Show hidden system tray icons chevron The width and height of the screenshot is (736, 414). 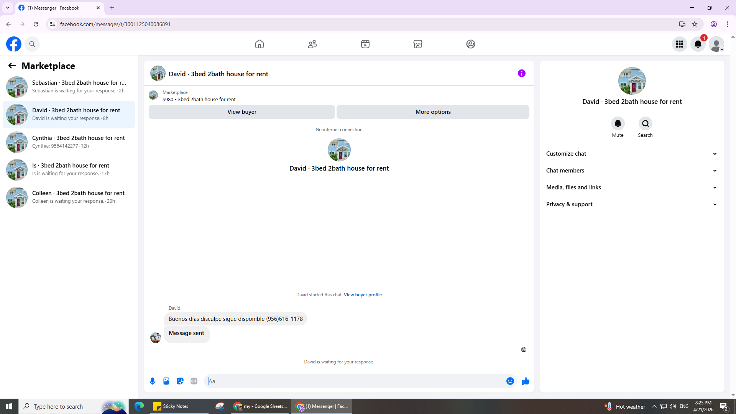click(x=654, y=406)
